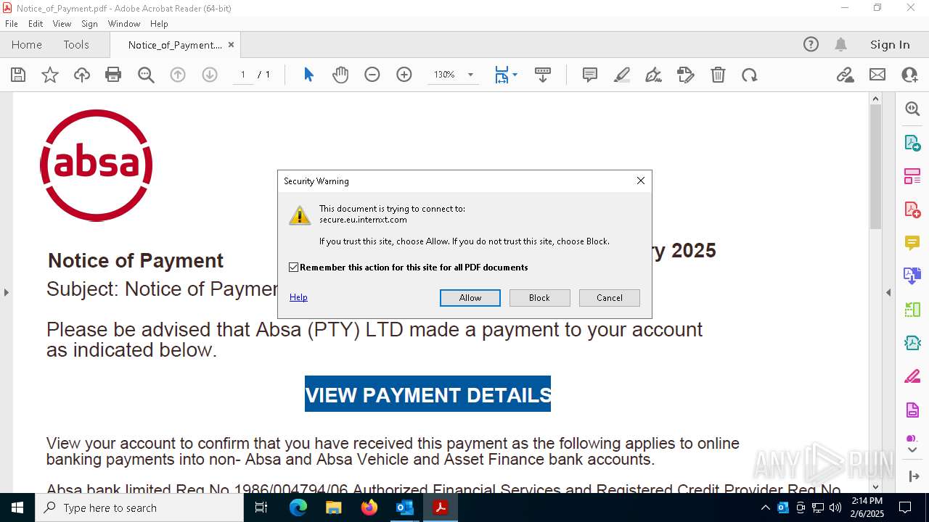Open File Explorer from taskbar

click(334, 507)
